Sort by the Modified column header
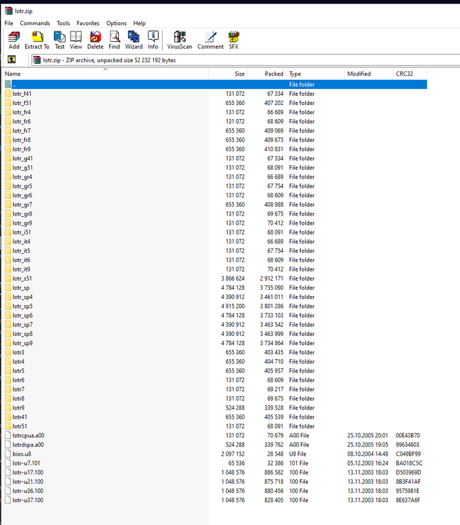The width and height of the screenshot is (460, 525). point(368,73)
